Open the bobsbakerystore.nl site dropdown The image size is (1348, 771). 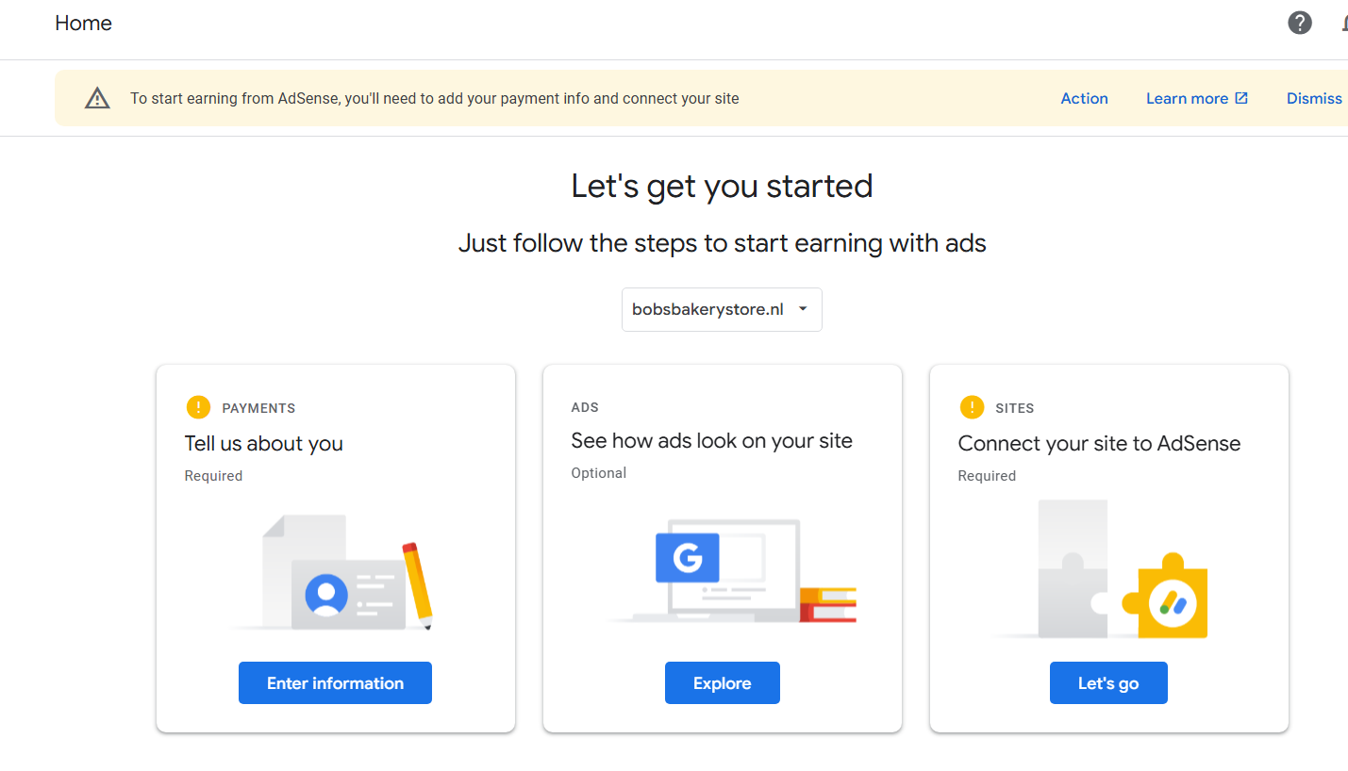point(708,309)
